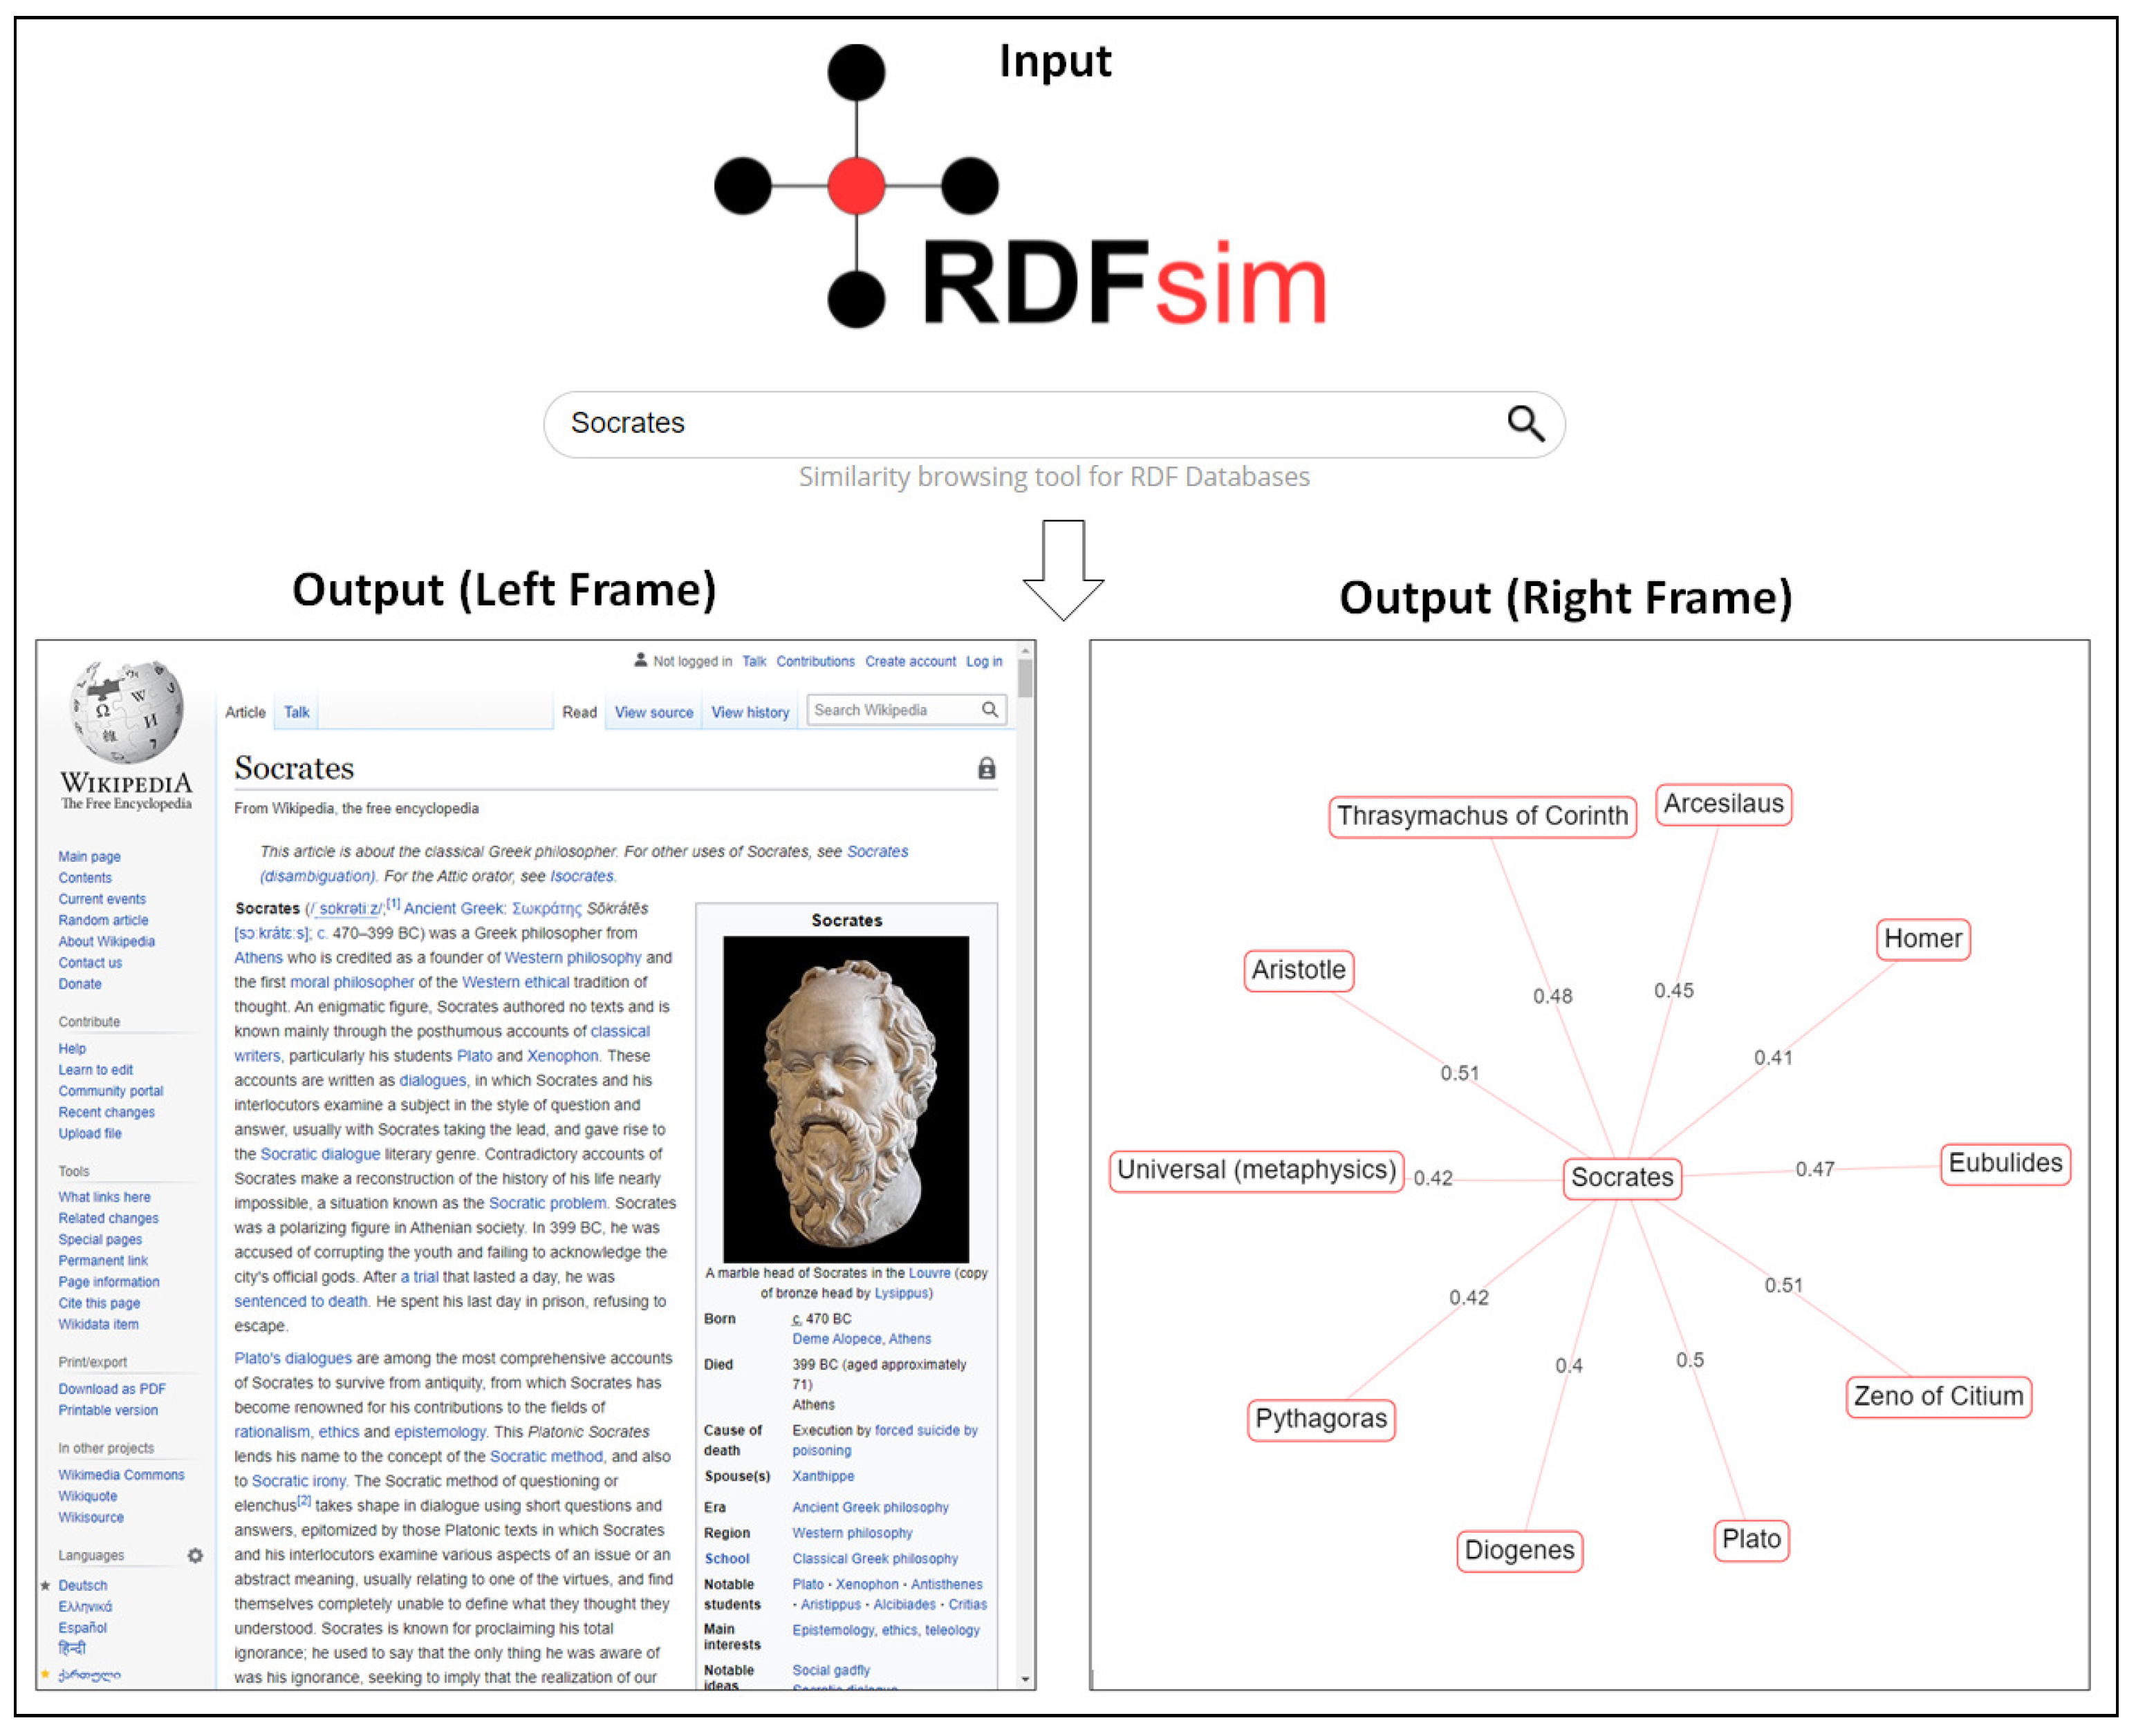Open the View history tab

point(750,712)
